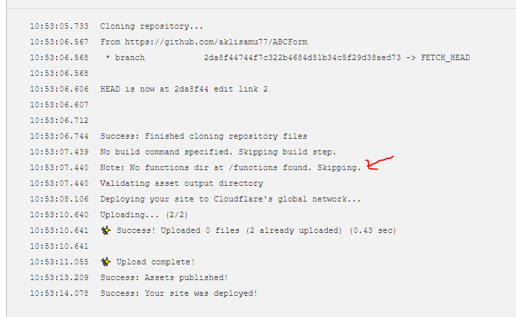Click the '* branch' text
The width and height of the screenshot is (516, 317).
125,58
